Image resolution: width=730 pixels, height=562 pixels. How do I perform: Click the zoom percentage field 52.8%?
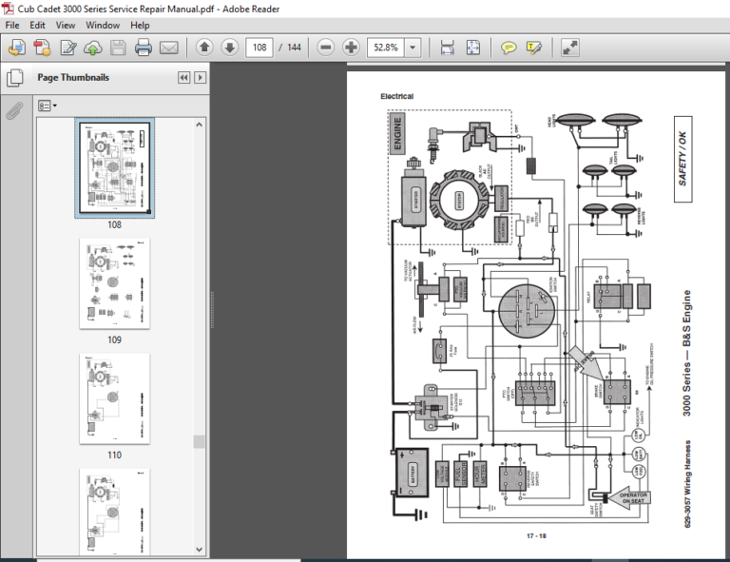click(x=386, y=48)
